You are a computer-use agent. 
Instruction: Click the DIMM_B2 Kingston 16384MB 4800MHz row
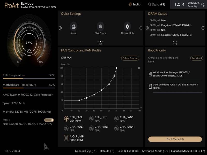click(x=171, y=35)
